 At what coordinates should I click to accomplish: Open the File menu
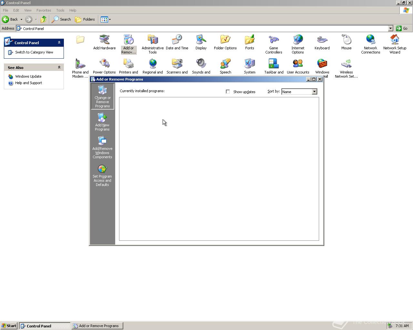tap(5, 10)
